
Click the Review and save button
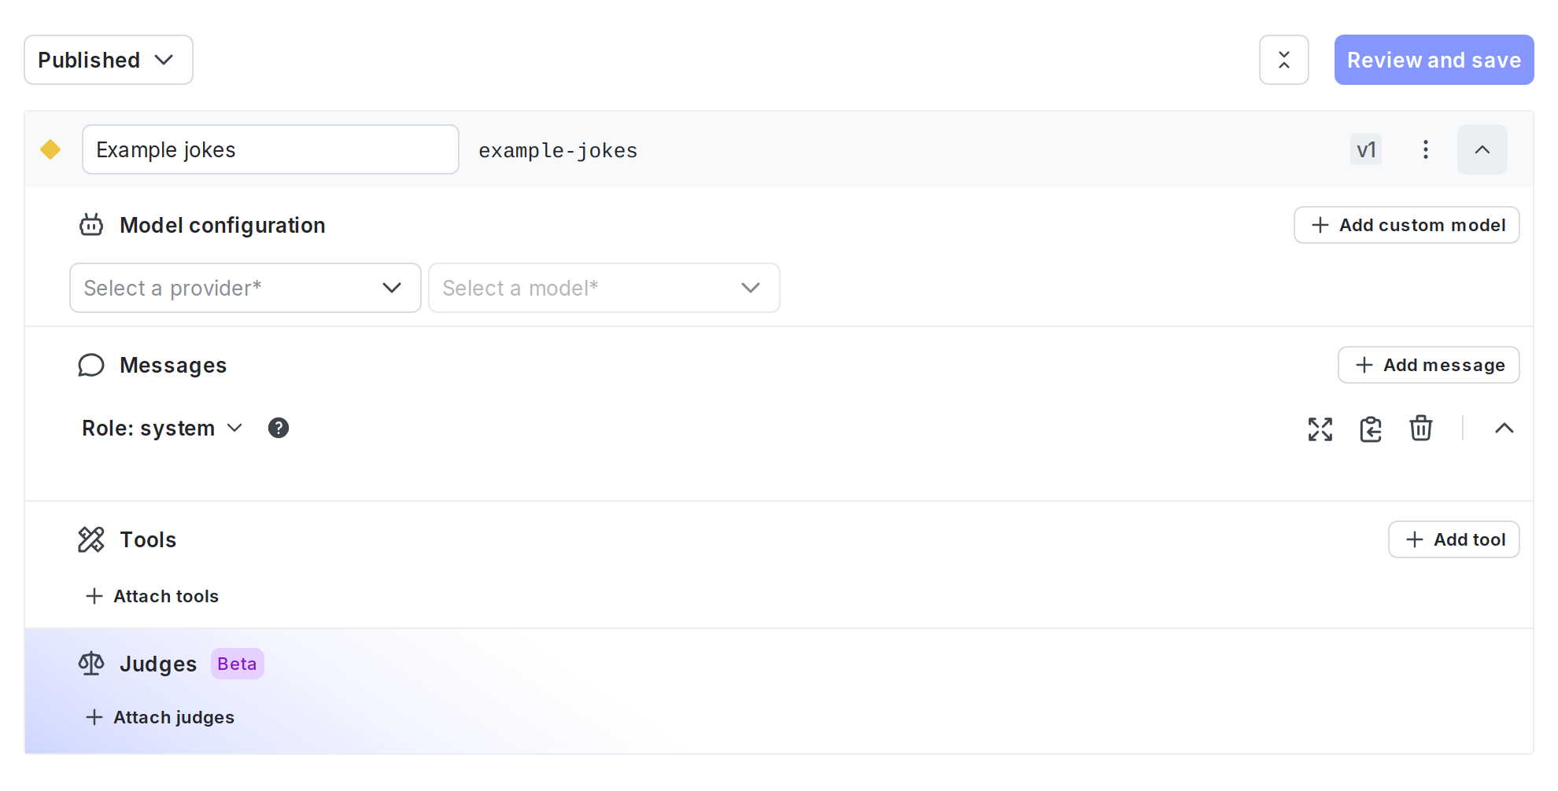click(x=1433, y=60)
